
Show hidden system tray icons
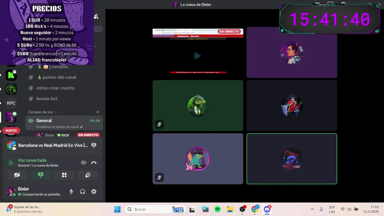[x=312, y=209]
